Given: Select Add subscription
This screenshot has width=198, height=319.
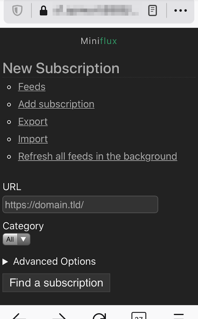Looking at the screenshot, I should [x=56, y=104].
